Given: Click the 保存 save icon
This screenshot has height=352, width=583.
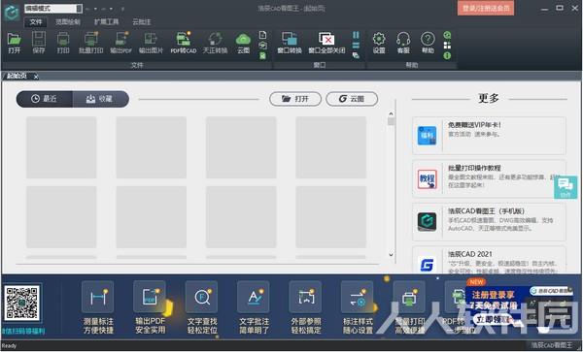Looking at the screenshot, I should coord(39,43).
